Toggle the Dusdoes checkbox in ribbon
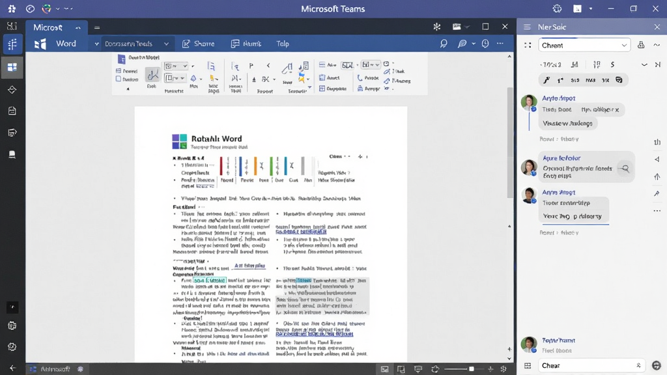This screenshot has height=375, width=667. (x=119, y=79)
